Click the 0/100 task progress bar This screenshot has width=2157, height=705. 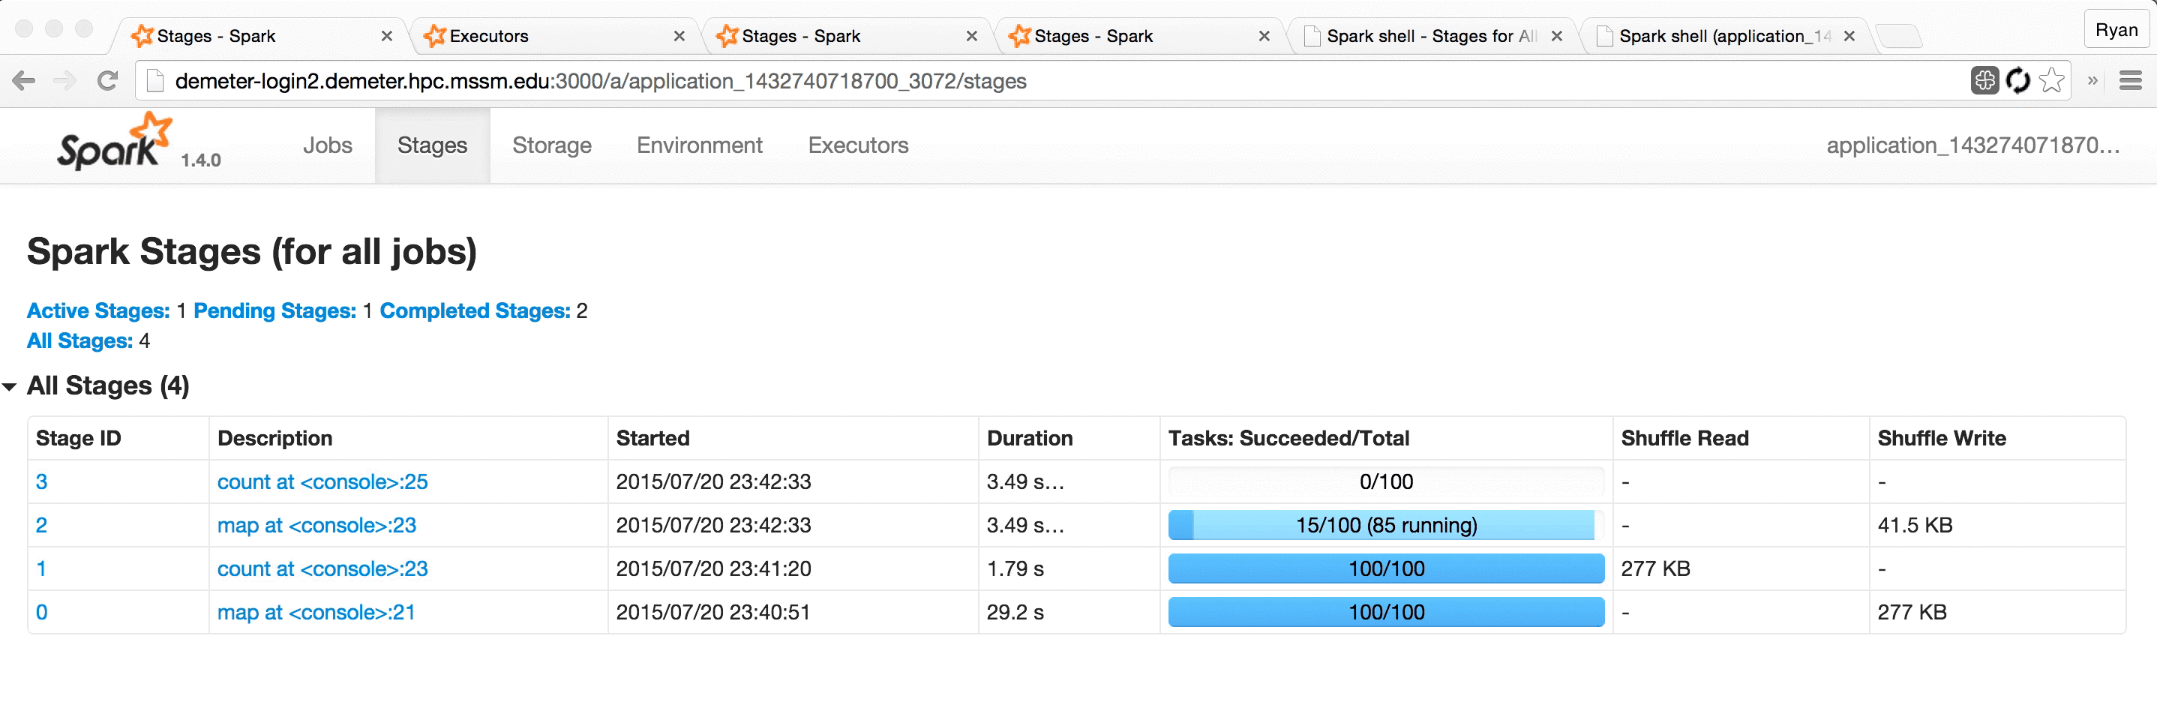[x=1386, y=481]
